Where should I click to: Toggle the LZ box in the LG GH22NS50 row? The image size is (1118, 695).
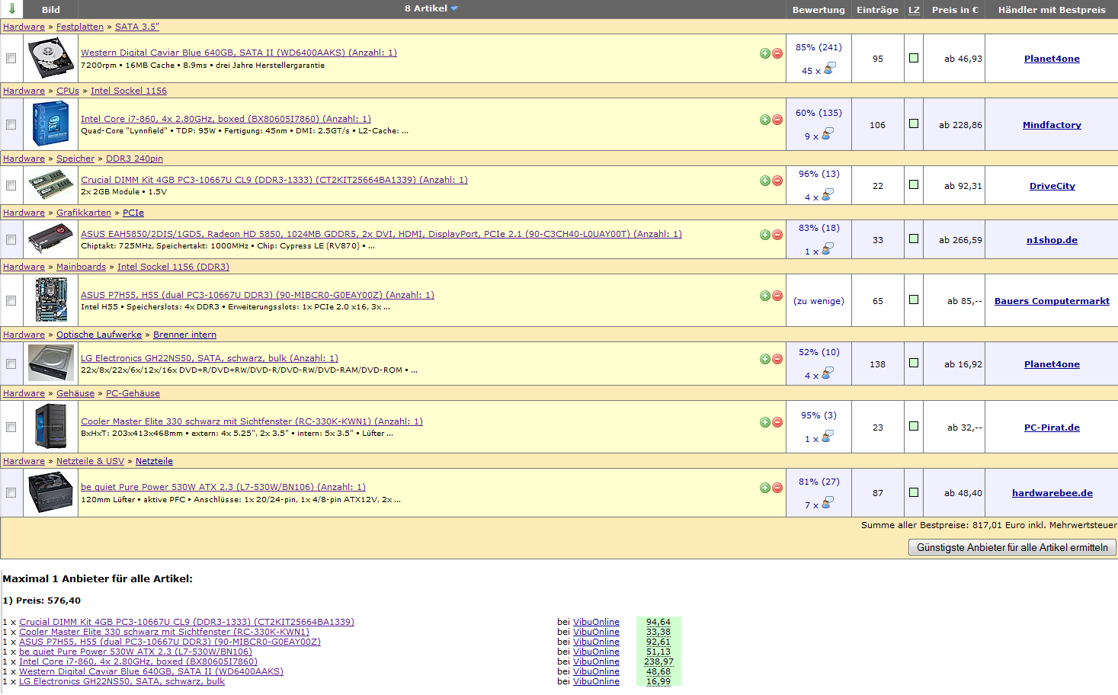[914, 364]
